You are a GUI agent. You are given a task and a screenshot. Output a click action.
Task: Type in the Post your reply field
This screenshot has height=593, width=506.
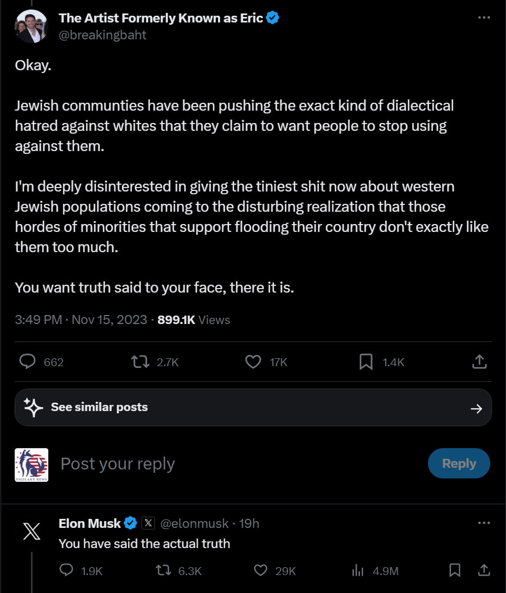click(225, 464)
